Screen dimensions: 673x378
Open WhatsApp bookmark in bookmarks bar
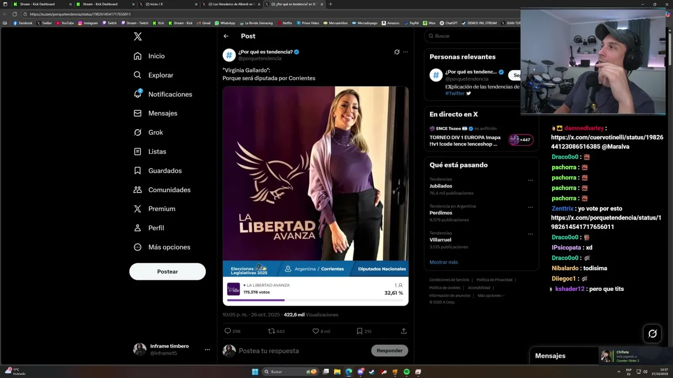(225, 23)
